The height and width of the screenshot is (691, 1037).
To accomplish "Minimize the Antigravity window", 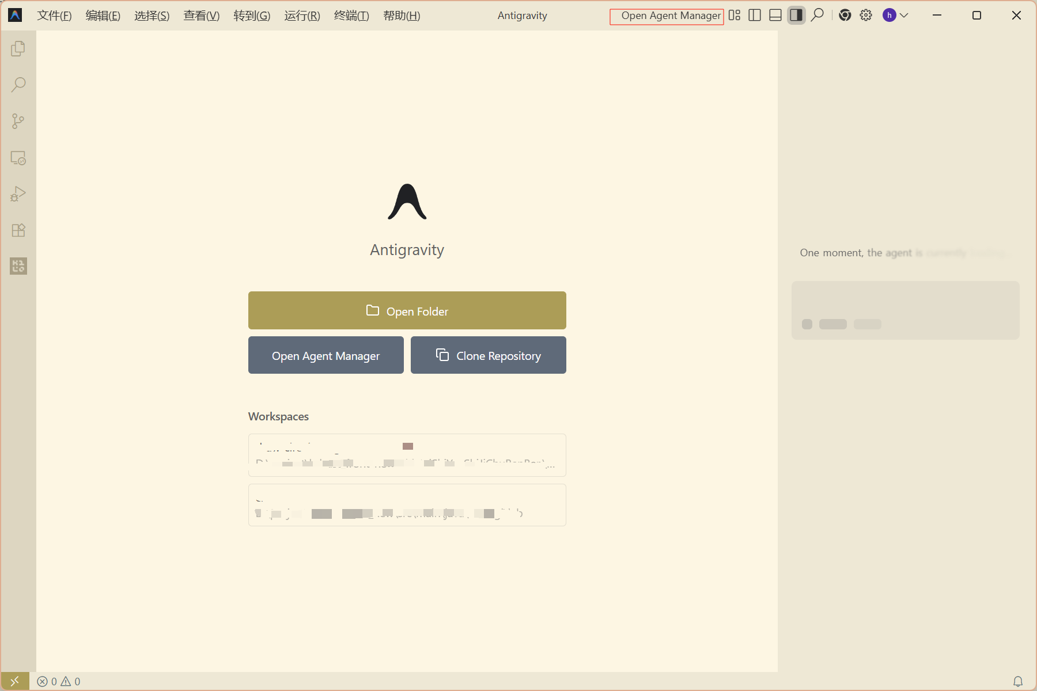I will pyautogui.click(x=937, y=15).
